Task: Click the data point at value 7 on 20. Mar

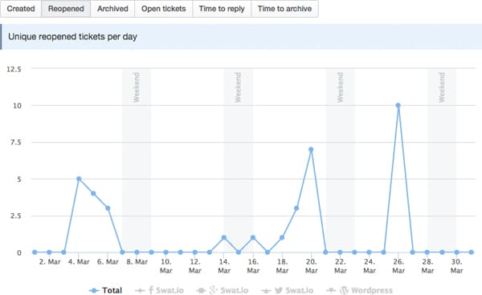Action: pos(311,150)
